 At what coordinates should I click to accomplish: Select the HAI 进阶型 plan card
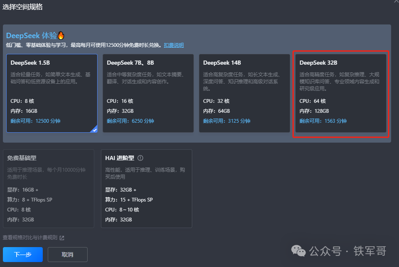[146, 189]
